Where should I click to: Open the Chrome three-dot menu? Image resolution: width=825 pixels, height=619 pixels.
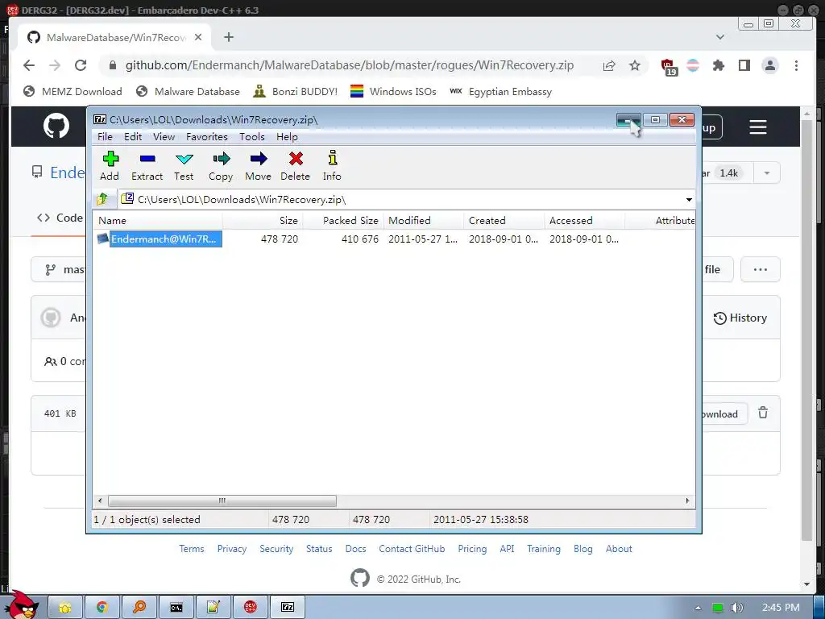click(x=796, y=65)
